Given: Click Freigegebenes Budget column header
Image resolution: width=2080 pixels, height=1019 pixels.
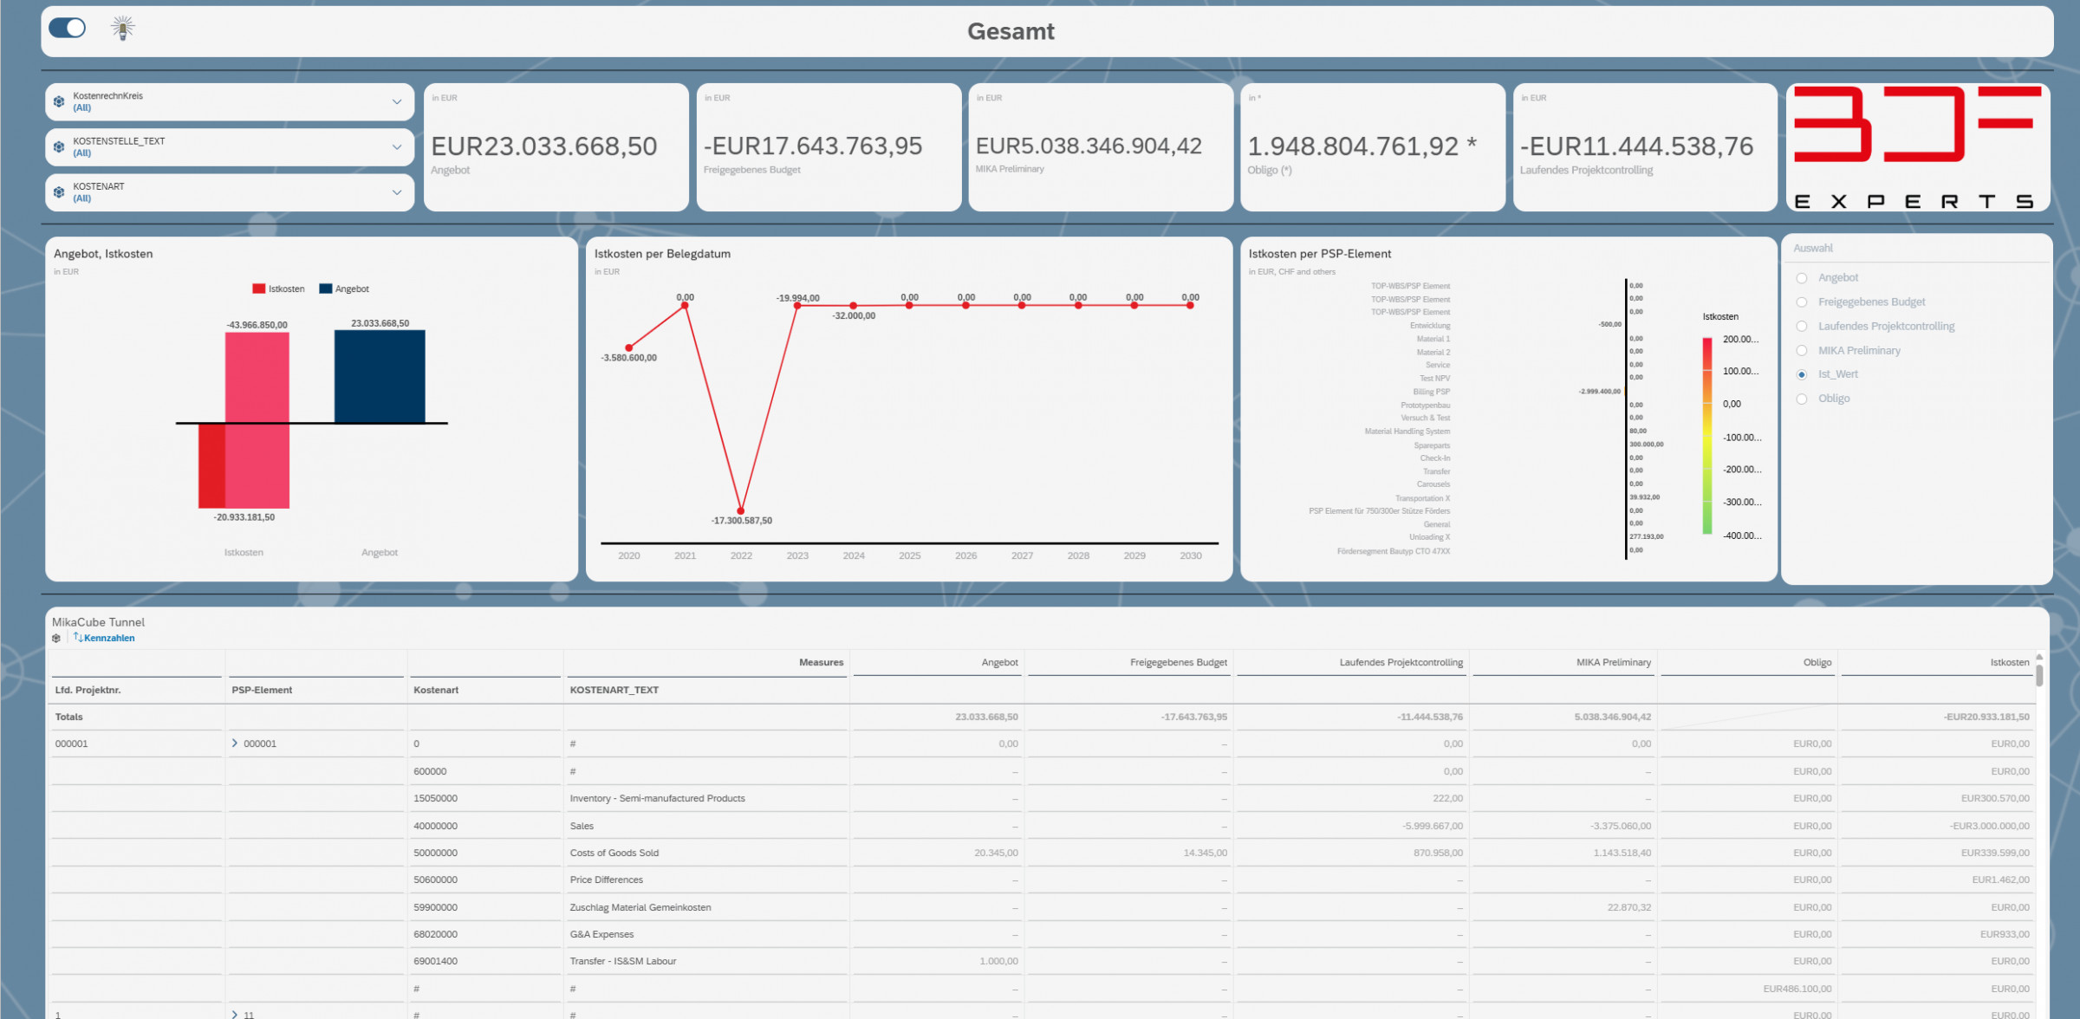Looking at the screenshot, I should click(x=1178, y=662).
